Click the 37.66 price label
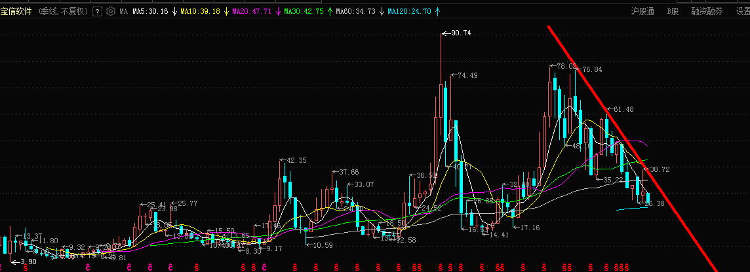Image resolution: width=750 pixels, height=272 pixels. 349,172
